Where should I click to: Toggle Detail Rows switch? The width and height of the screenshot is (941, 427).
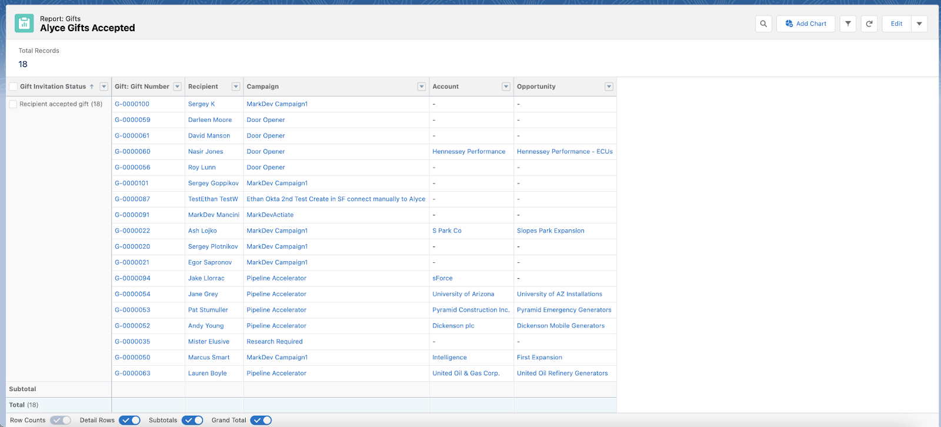(130, 420)
